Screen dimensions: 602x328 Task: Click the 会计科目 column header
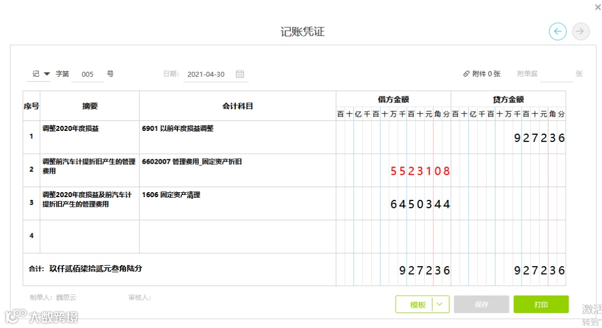(x=237, y=106)
